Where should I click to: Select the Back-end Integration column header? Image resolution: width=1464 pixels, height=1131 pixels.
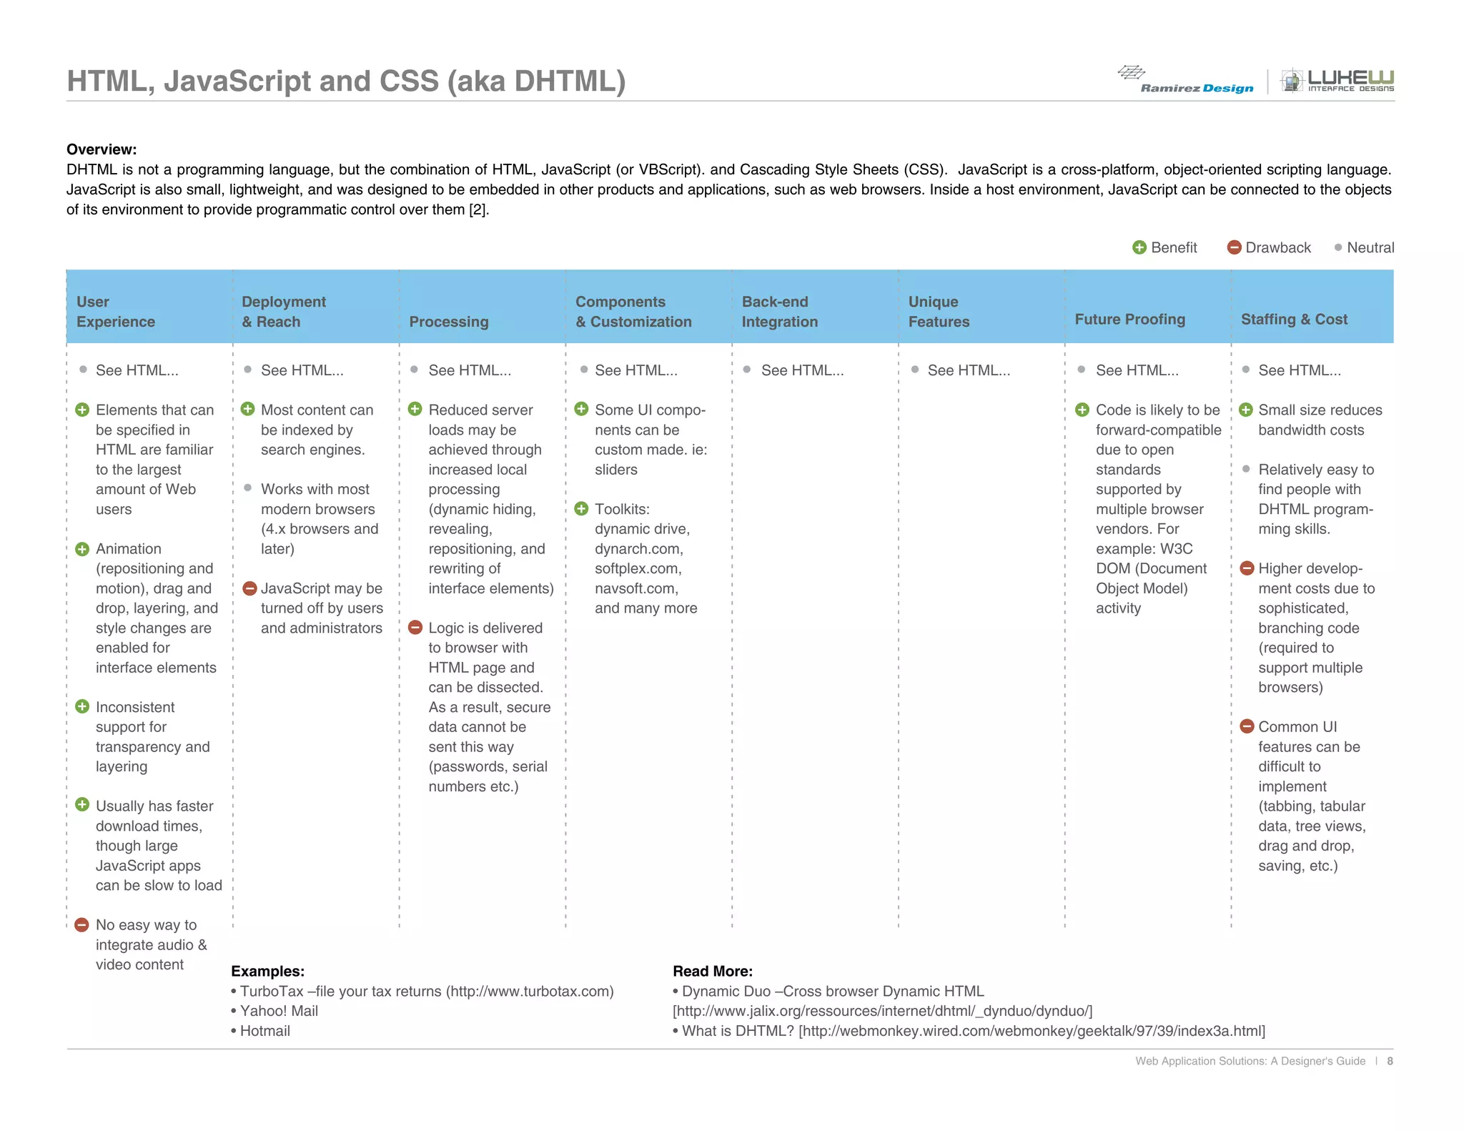779,312
